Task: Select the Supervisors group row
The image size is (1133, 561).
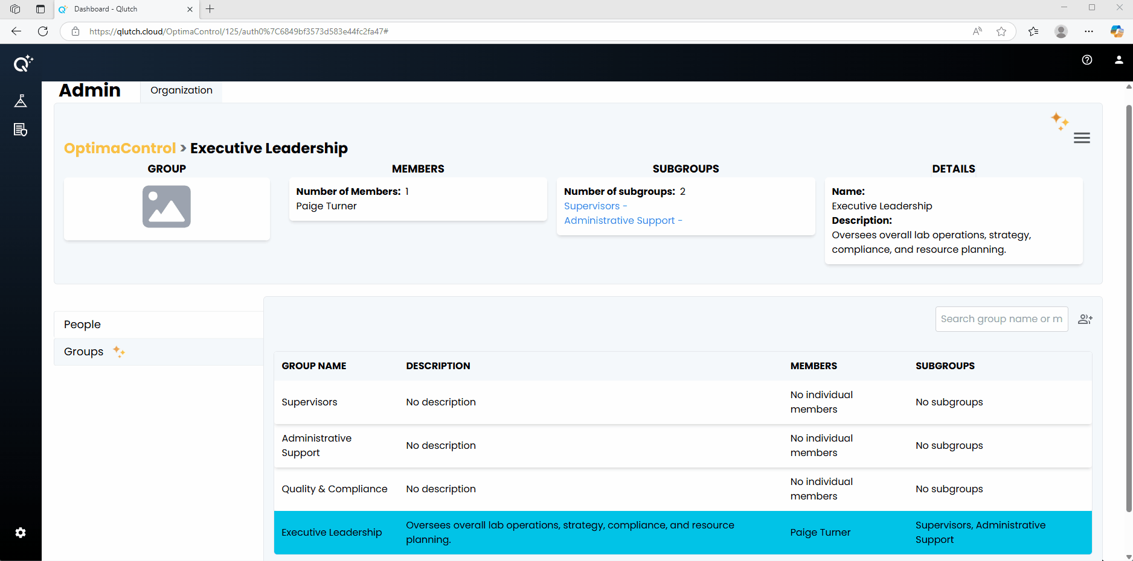Action: (682, 402)
